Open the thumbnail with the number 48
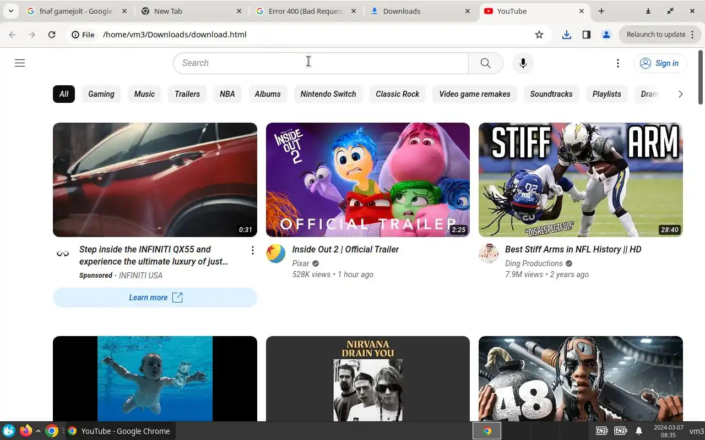This screenshot has width=705, height=440. click(581, 379)
